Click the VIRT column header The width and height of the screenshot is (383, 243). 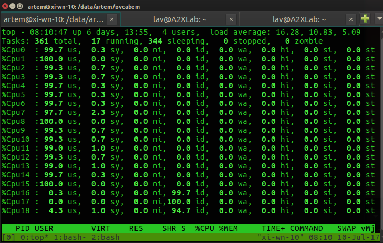101,229
